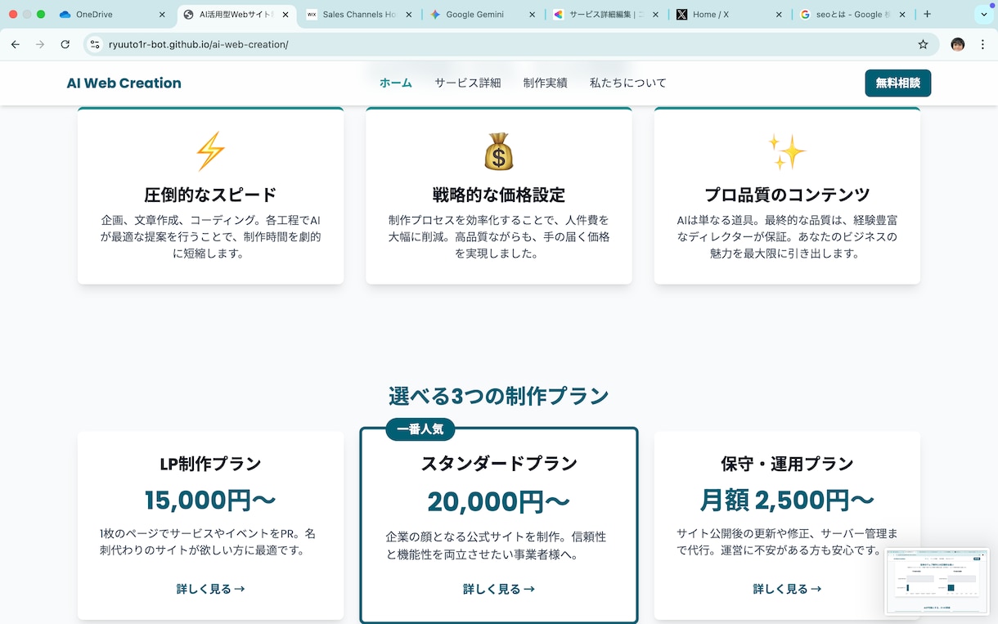Viewport: 998px width, 624px height.
Task: Switch to the Google Gemini tab
Action: click(483, 15)
